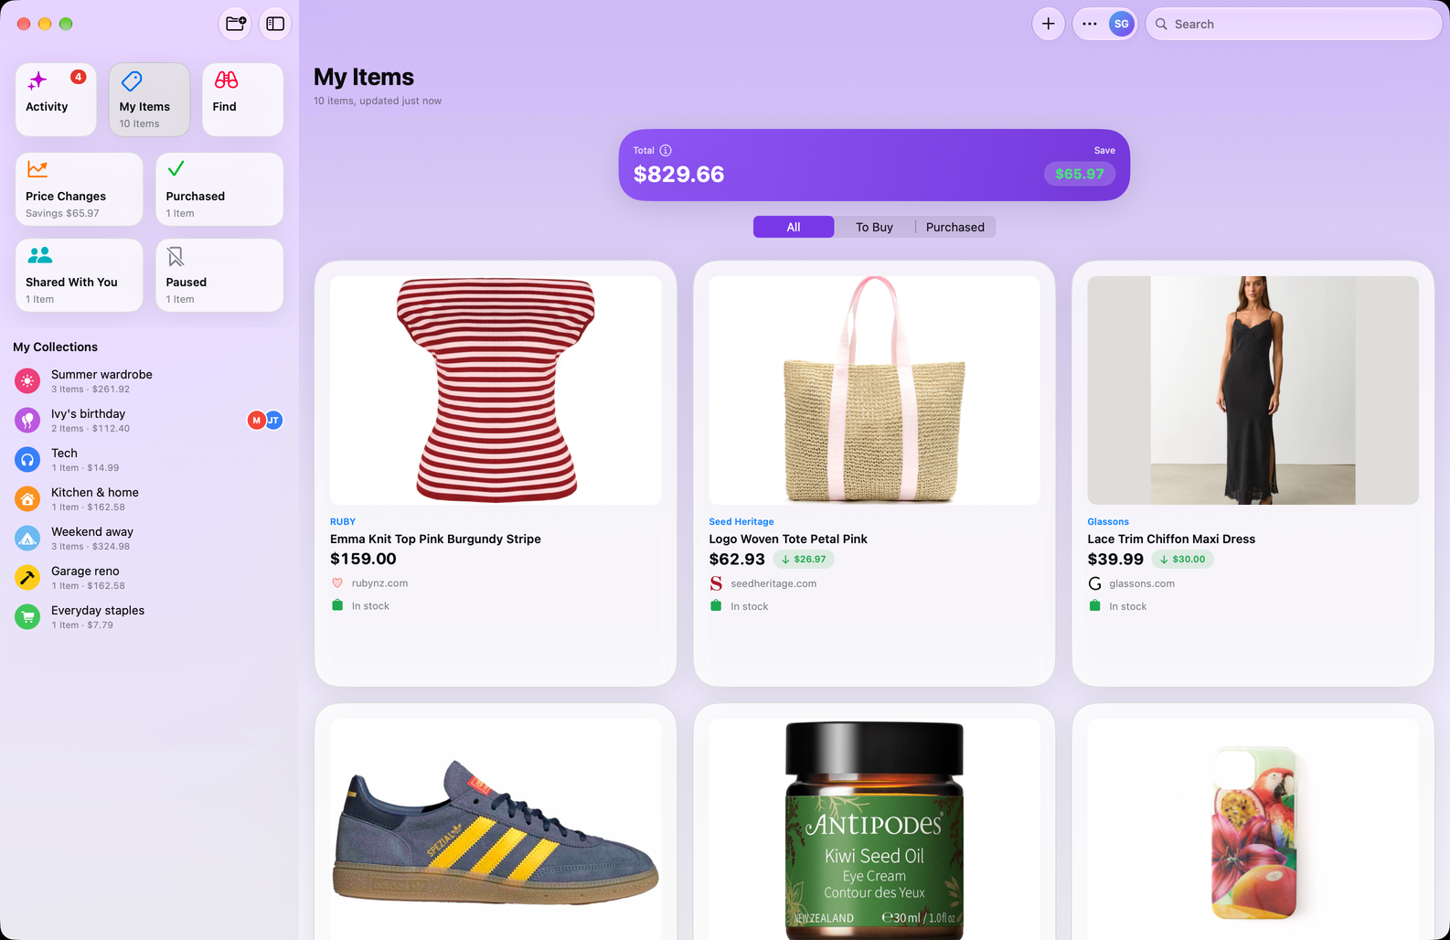Open the Shared With You tile
This screenshot has height=940, width=1450.
pyautogui.click(x=79, y=275)
